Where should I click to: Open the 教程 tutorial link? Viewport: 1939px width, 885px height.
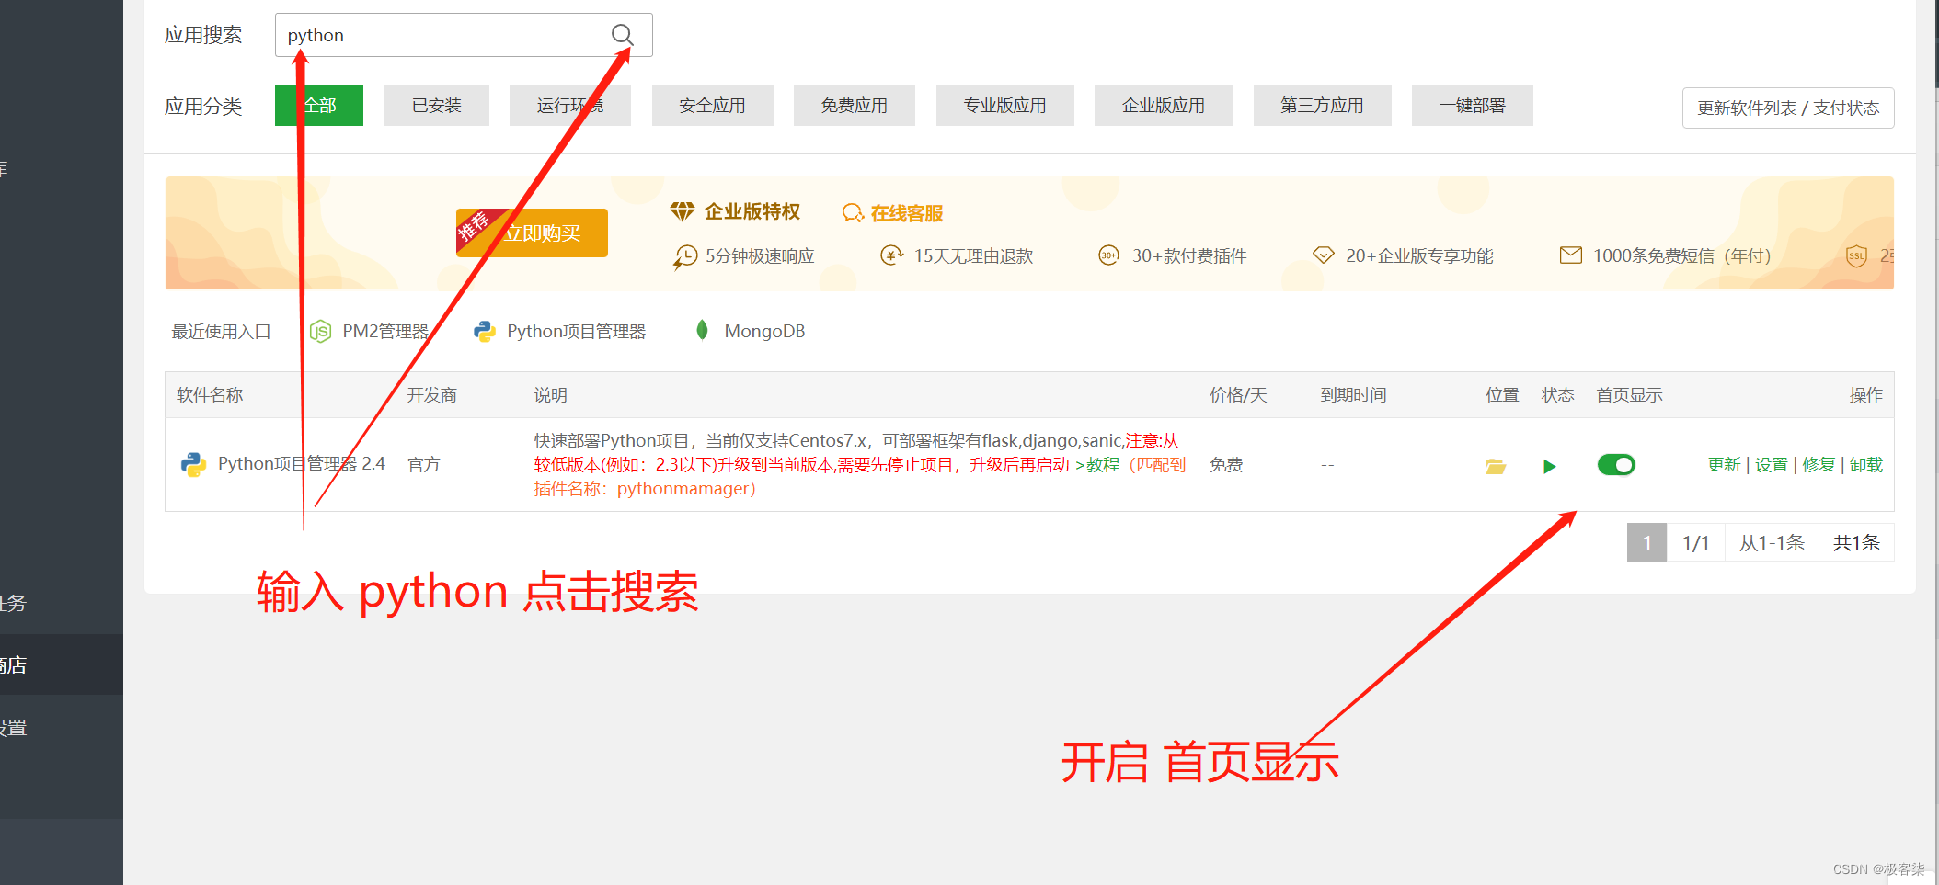pos(1103,464)
